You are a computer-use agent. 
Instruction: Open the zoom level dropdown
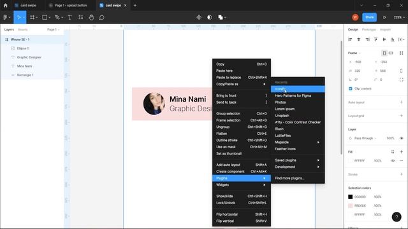tap(399, 17)
